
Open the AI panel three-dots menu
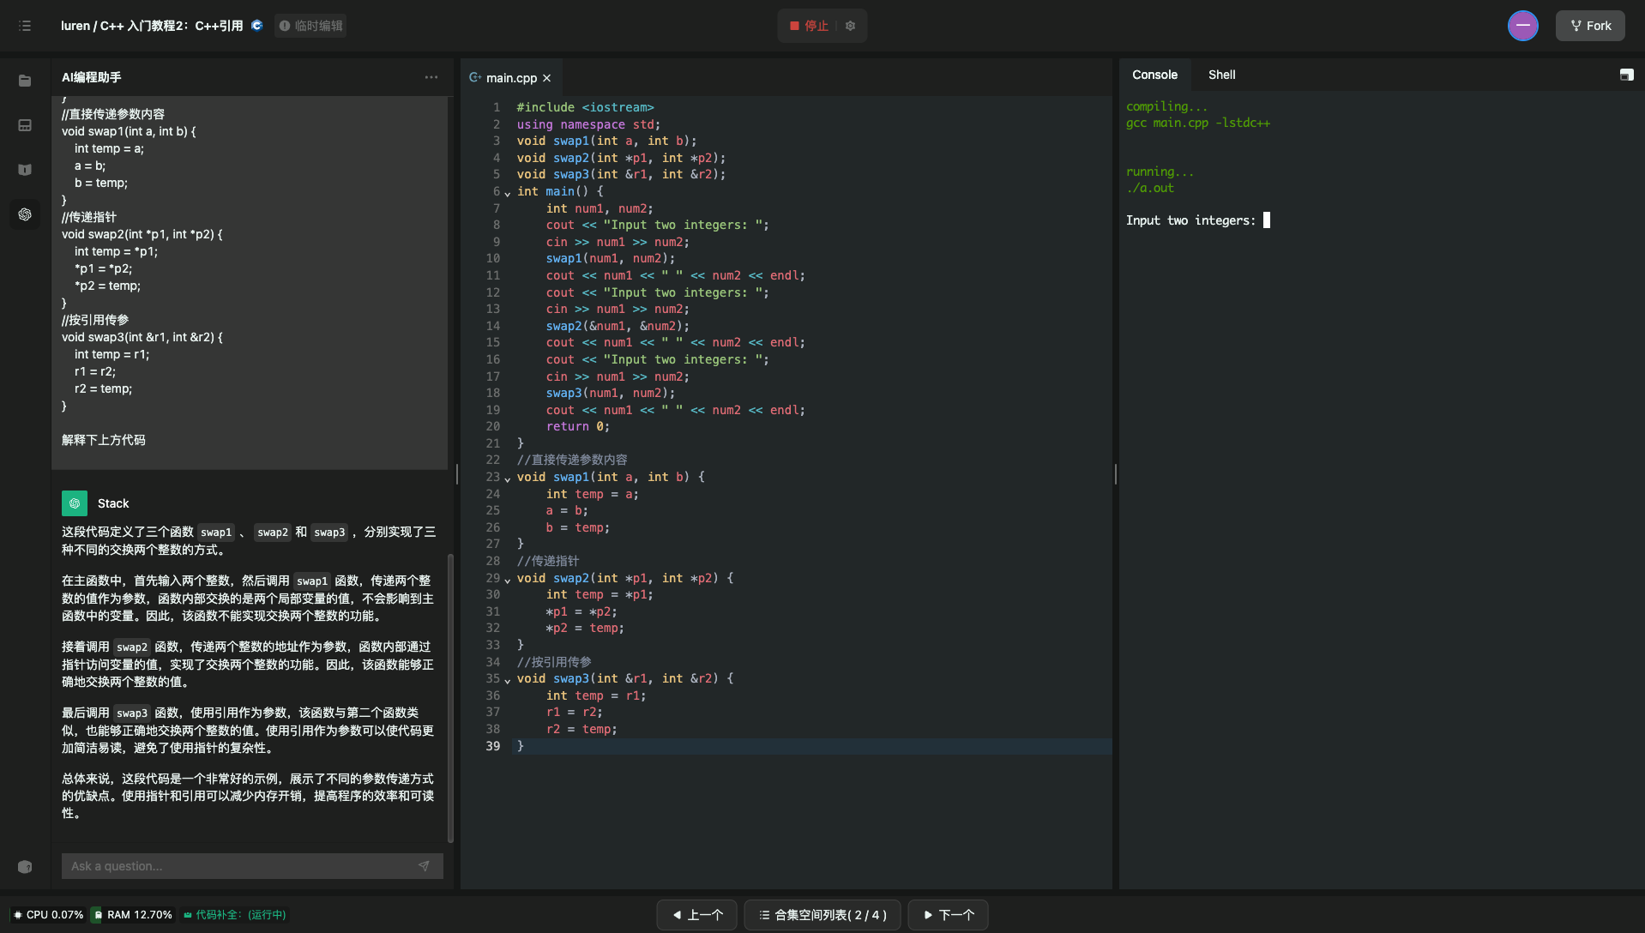(431, 77)
